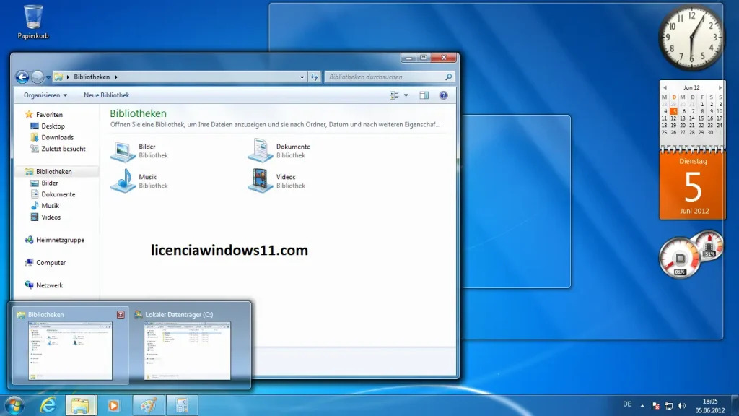Launch Windows Media Player from taskbar

pyautogui.click(x=113, y=406)
